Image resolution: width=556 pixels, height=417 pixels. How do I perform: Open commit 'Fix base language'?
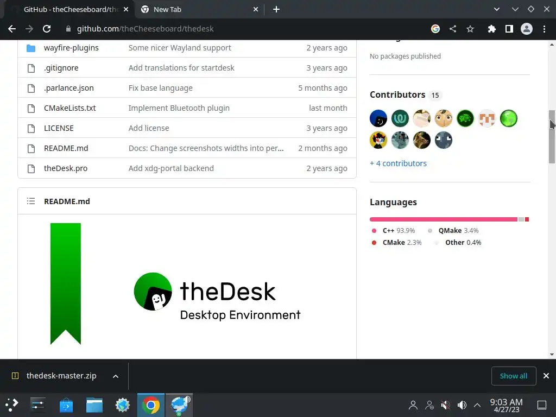point(161,88)
